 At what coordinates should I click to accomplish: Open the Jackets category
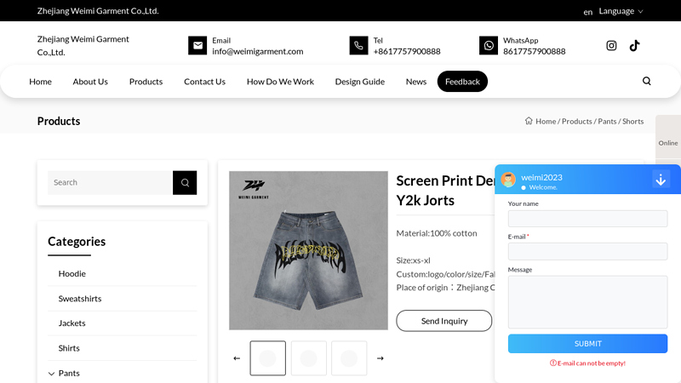[72, 323]
